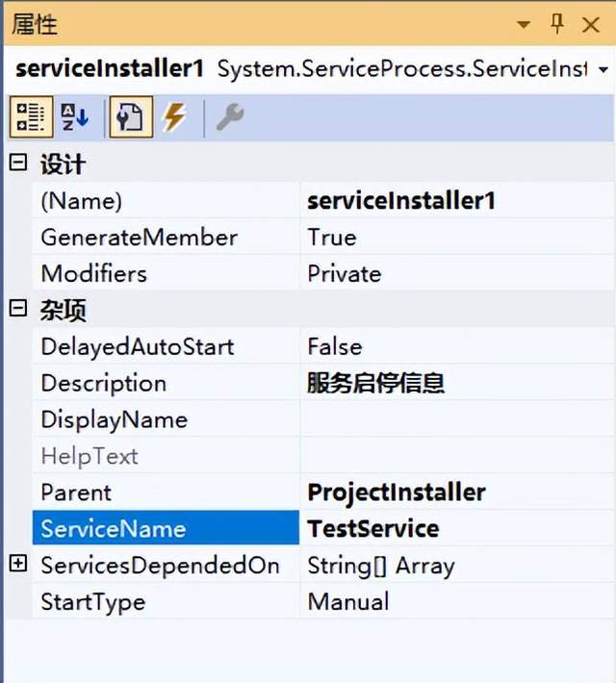Open the serviceInstaller1 object dropdown

coord(603,70)
